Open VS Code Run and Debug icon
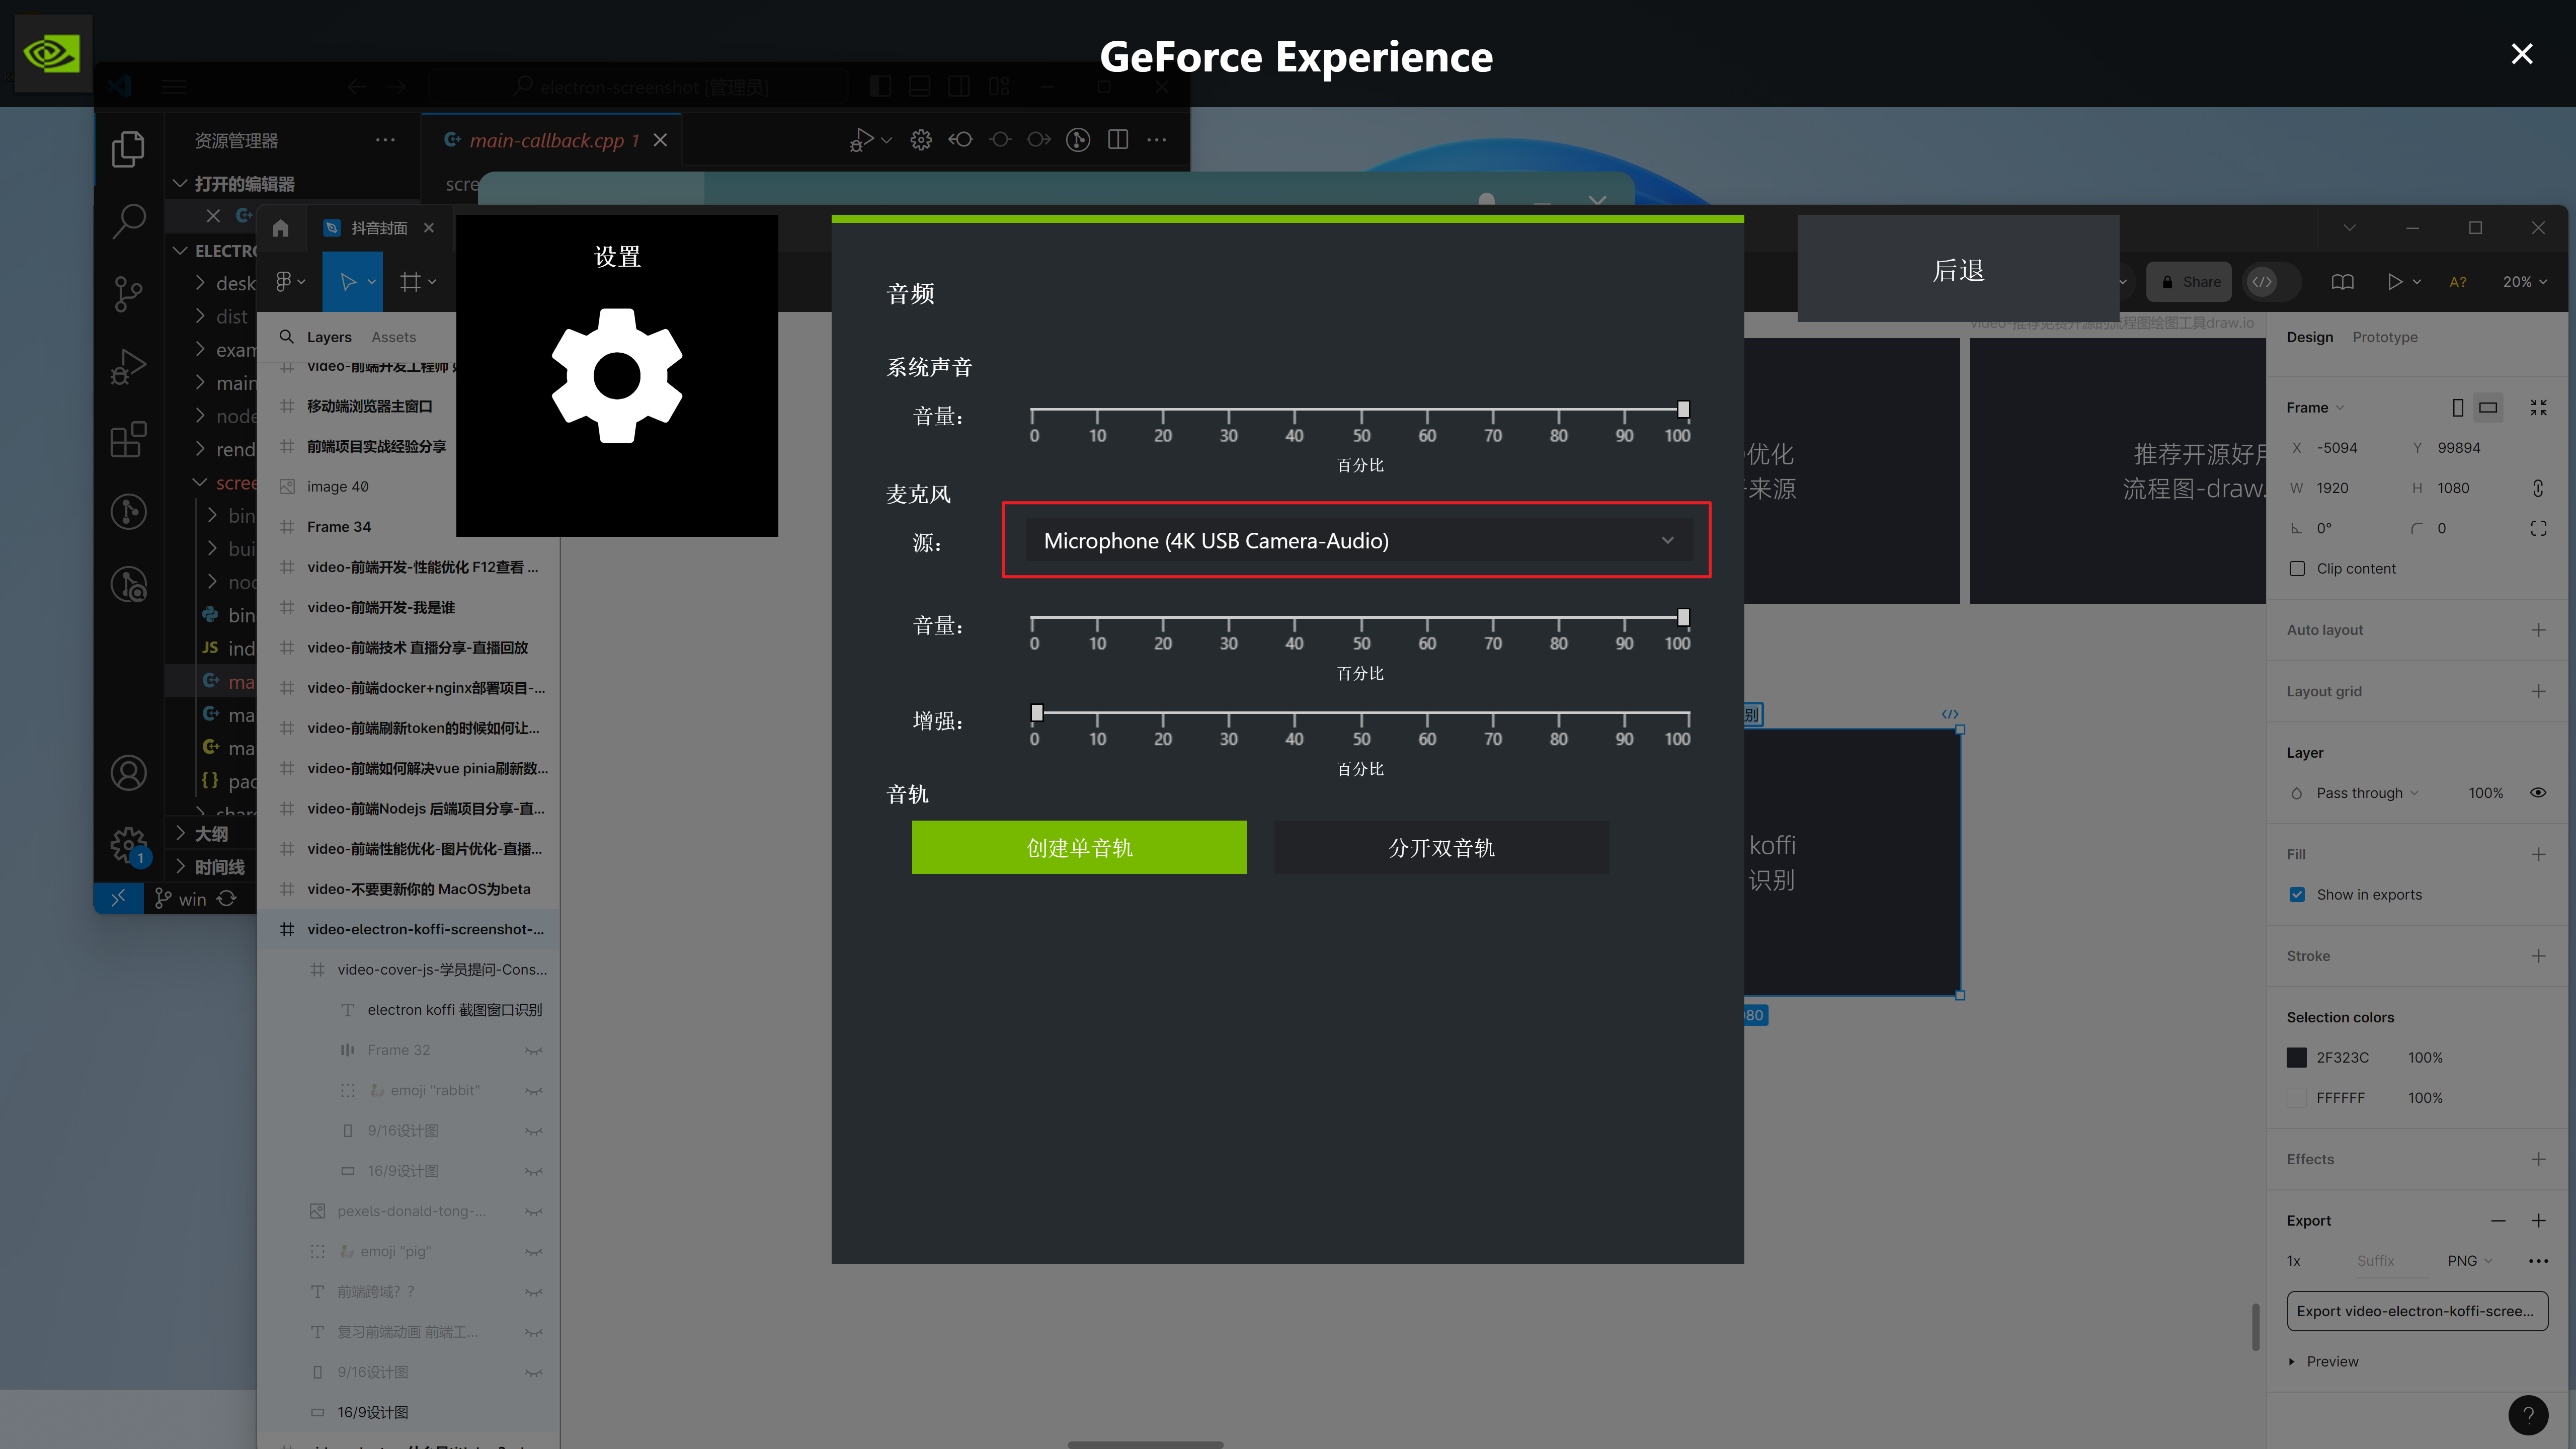 click(128, 366)
